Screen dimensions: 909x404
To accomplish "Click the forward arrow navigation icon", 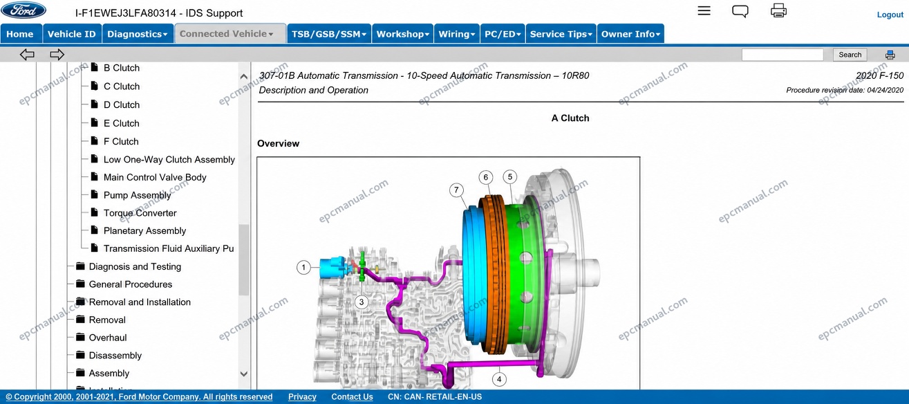I will [57, 54].
